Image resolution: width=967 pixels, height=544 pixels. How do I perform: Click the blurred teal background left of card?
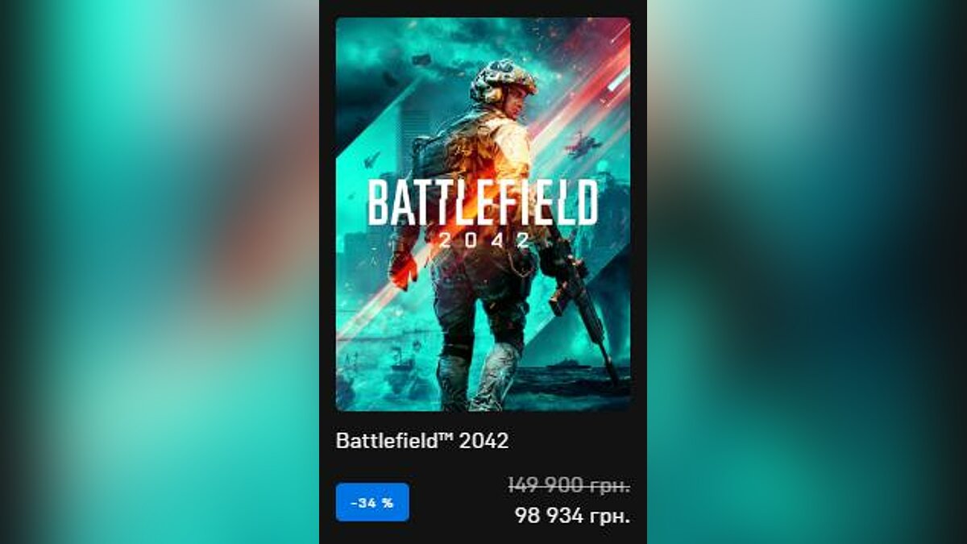[160, 272]
